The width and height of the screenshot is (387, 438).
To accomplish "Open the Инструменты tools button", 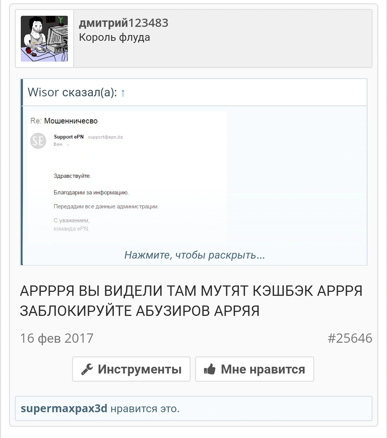I will [131, 369].
